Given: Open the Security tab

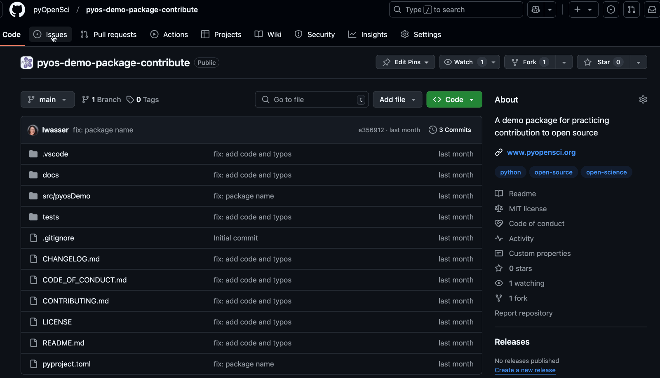Looking at the screenshot, I should click(315, 35).
